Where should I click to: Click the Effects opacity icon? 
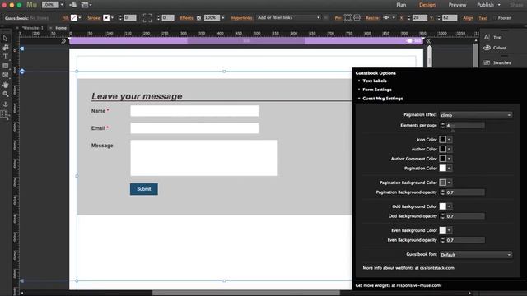(198, 18)
